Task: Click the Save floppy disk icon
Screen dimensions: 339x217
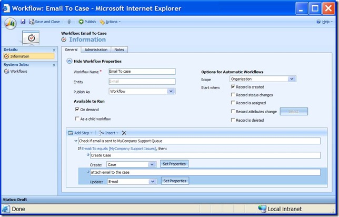Action: pyautogui.click(x=23, y=22)
